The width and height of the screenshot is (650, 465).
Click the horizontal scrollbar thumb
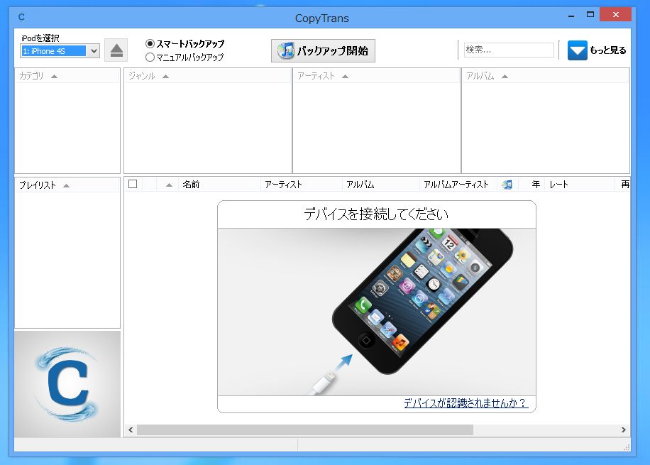tap(305, 430)
